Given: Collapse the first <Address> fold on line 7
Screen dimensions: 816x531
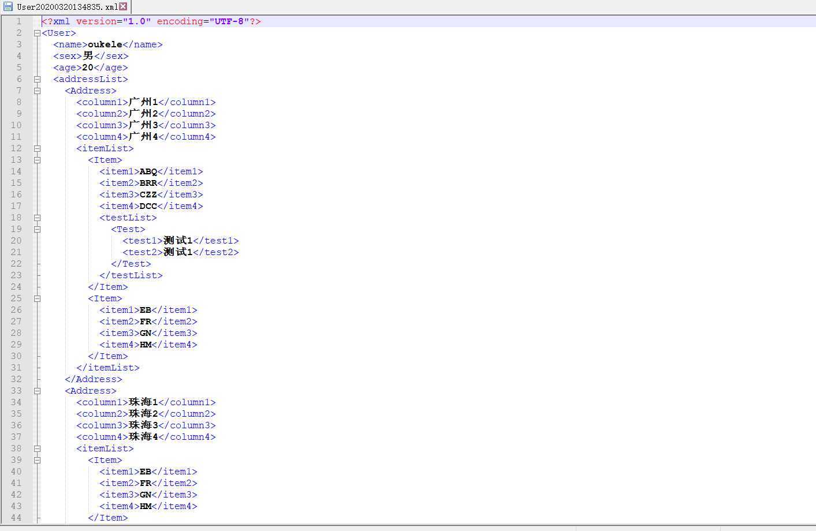Looking at the screenshot, I should 37,91.
